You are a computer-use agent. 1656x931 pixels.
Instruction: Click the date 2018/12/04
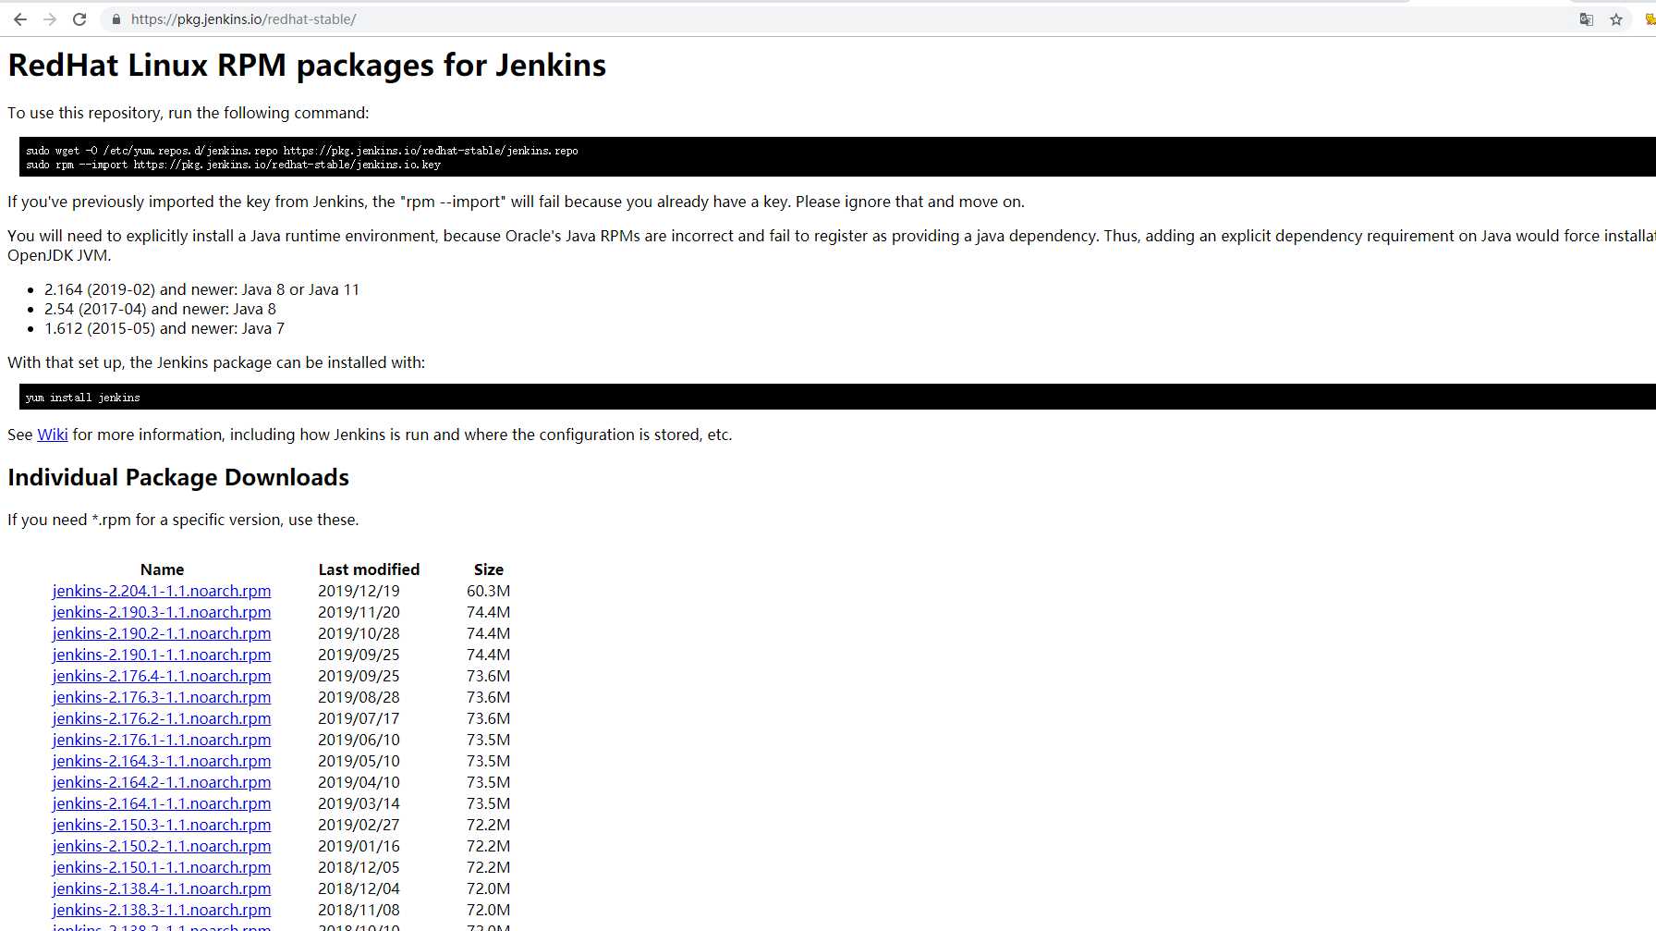(359, 888)
